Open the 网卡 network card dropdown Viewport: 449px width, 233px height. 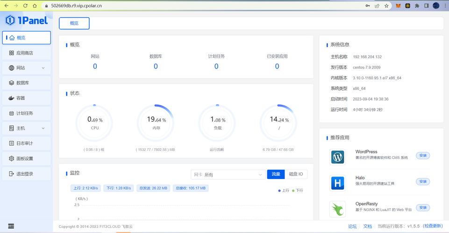pyautogui.click(x=228, y=175)
